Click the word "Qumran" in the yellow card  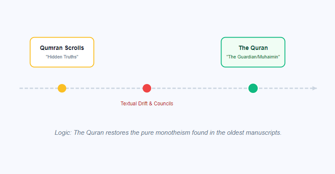(51, 48)
